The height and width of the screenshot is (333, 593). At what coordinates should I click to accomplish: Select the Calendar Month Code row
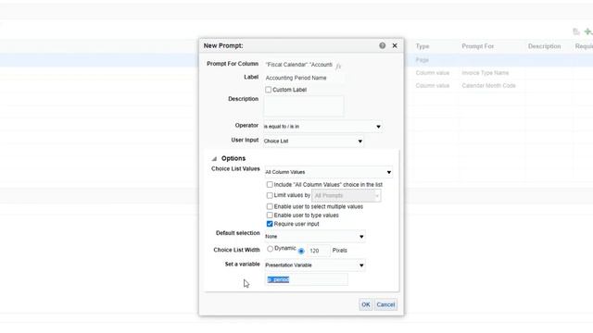(x=488, y=86)
